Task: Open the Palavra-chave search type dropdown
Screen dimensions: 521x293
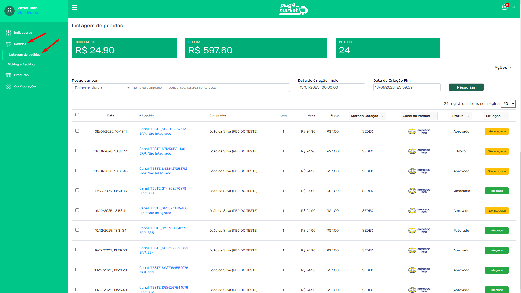Action: 101,88
